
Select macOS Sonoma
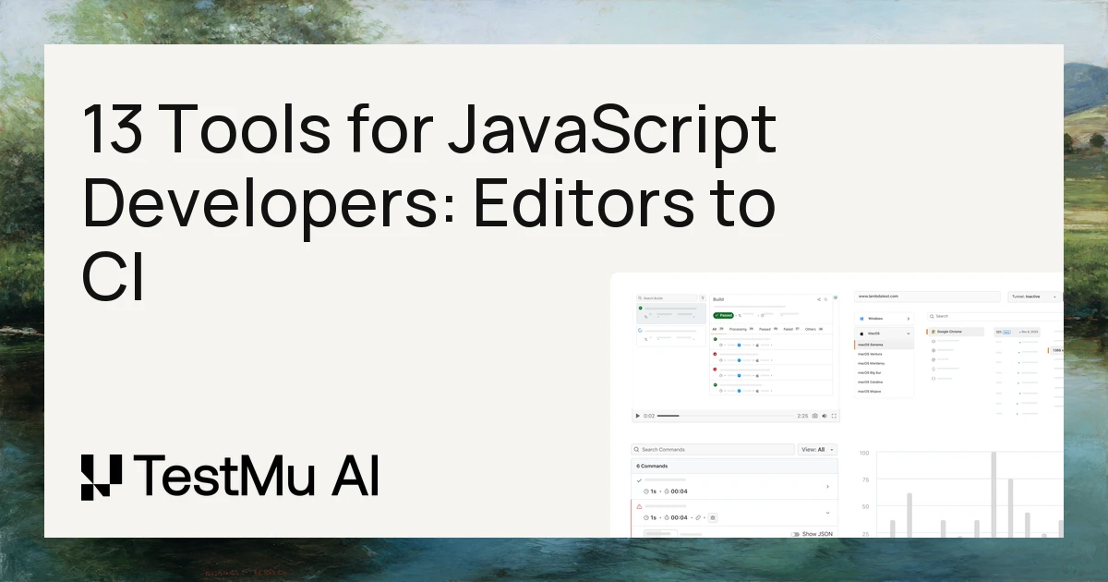click(x=884, y=345)
